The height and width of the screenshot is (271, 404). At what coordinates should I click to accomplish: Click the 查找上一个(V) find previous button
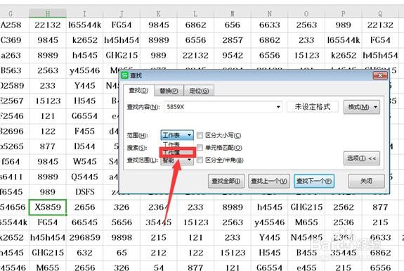(269, 181)
